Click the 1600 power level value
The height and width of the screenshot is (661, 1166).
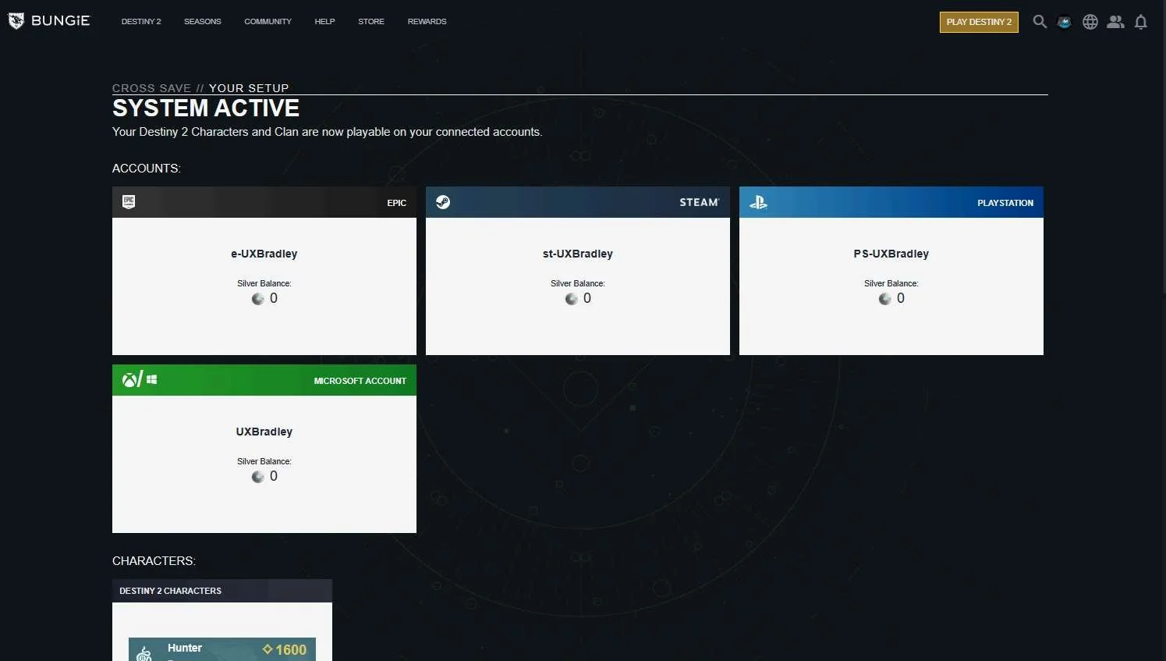pyautogui.click(x=291, y=650)
